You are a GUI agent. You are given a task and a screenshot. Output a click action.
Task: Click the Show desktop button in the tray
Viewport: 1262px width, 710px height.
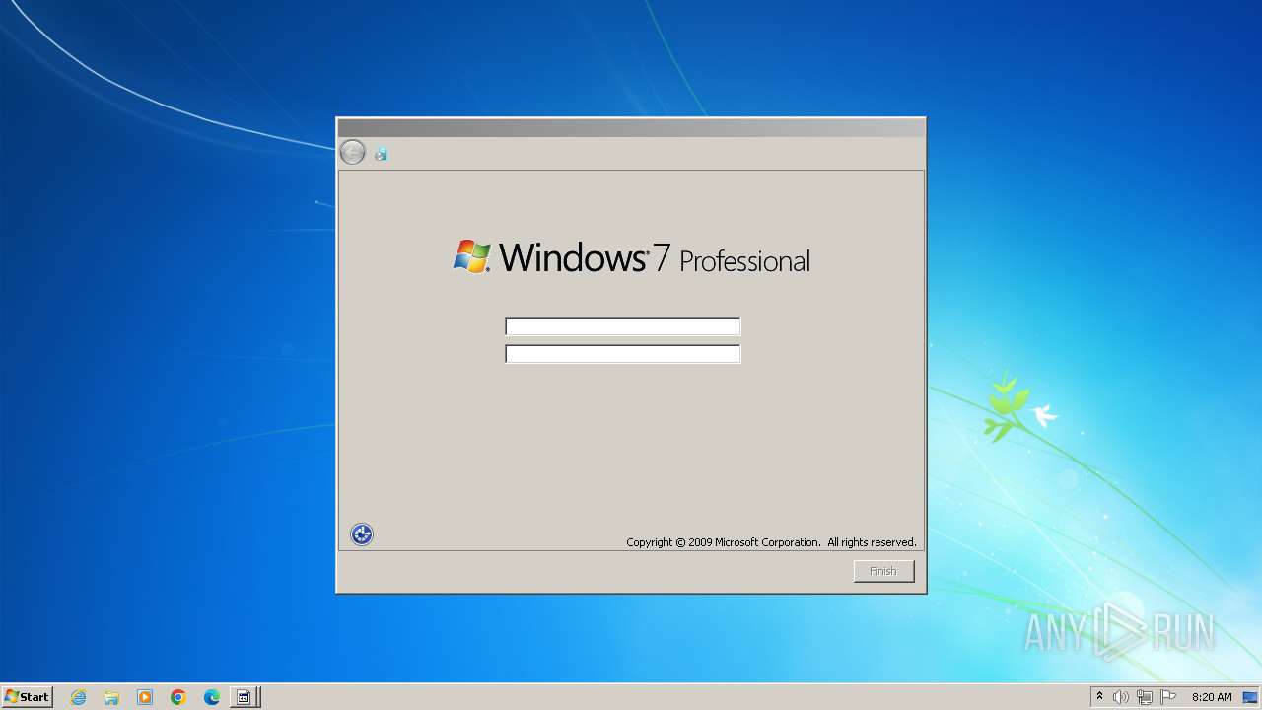click(x=1251, y=697)
